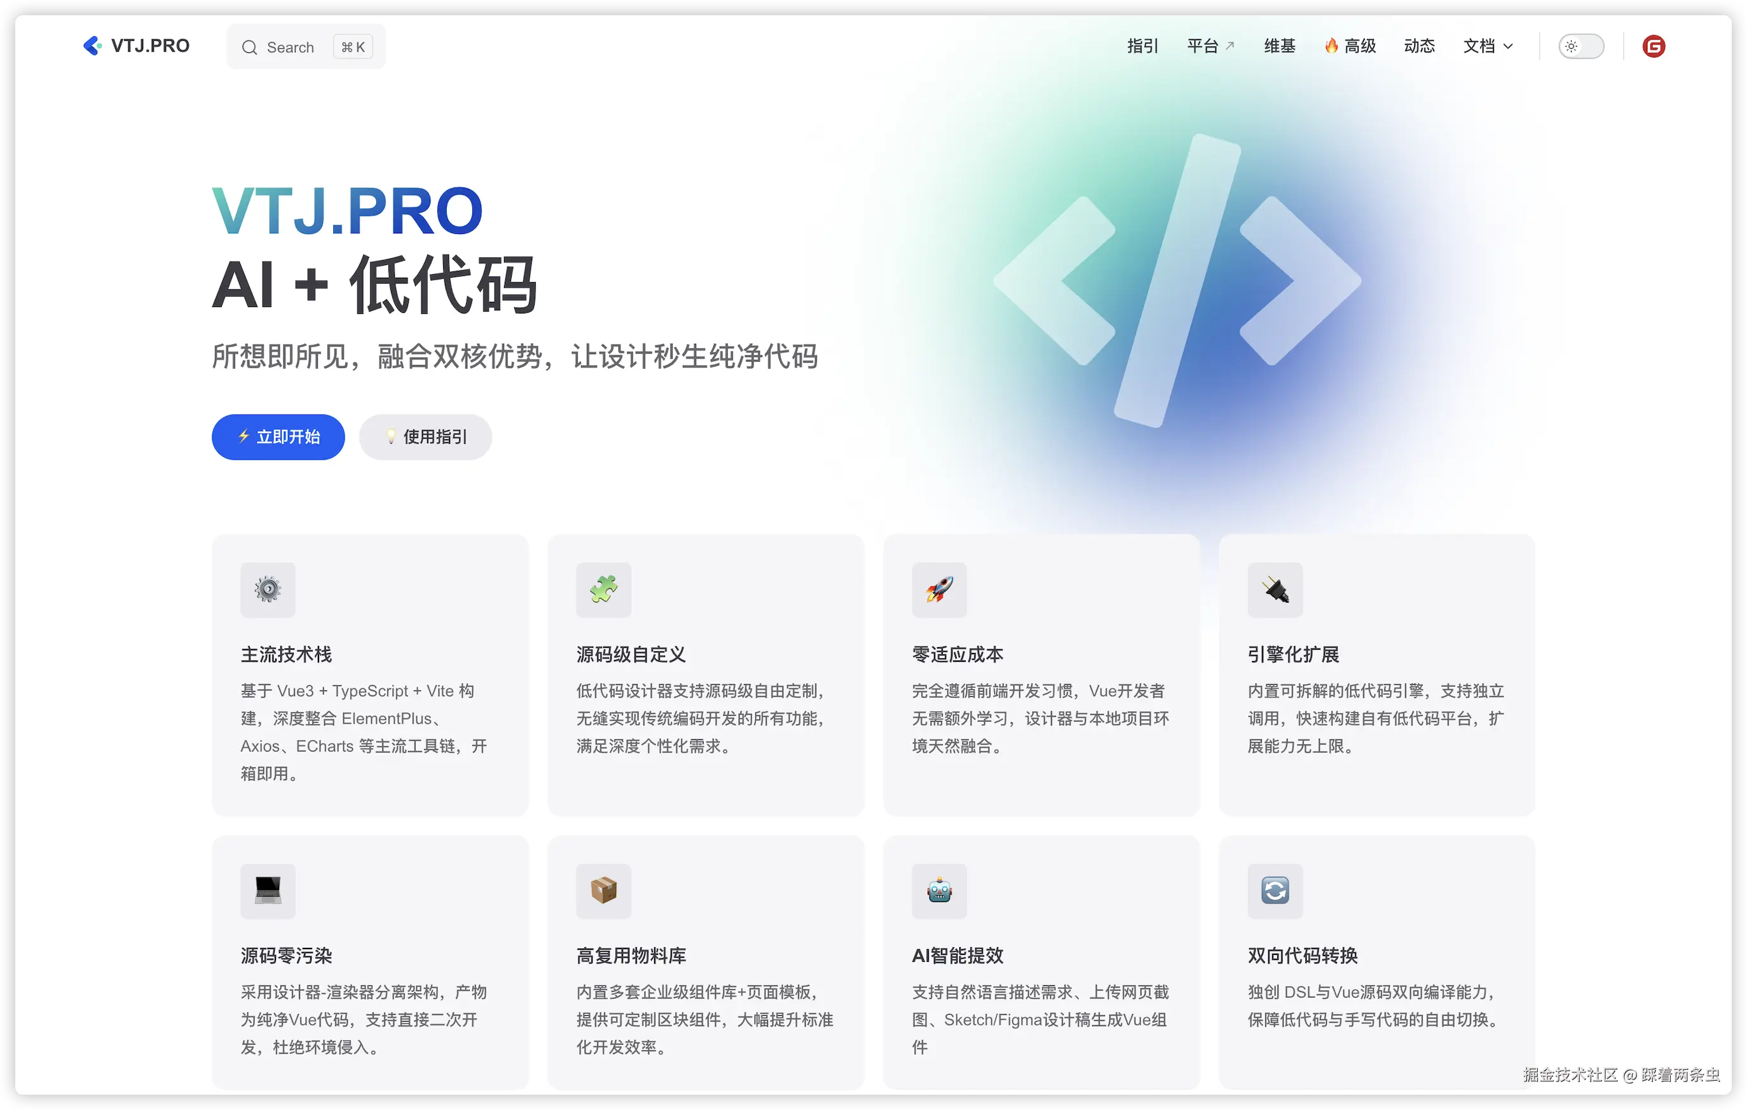Click the sync icon on 双向代码转换 card
Viewport: 1747px width, 1110px height.
(x=1275, y=891)
